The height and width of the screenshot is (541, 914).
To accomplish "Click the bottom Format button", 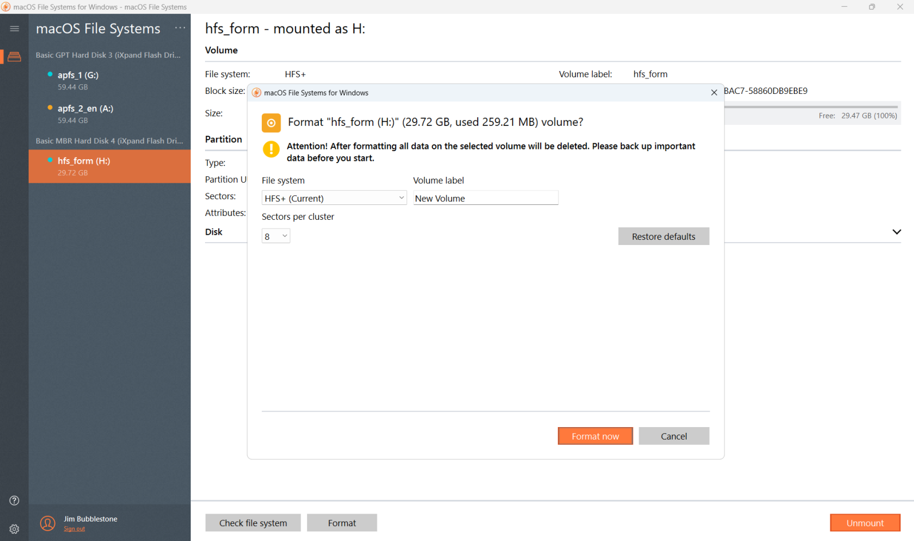I will pyautogui.click(x=342, y=523).
